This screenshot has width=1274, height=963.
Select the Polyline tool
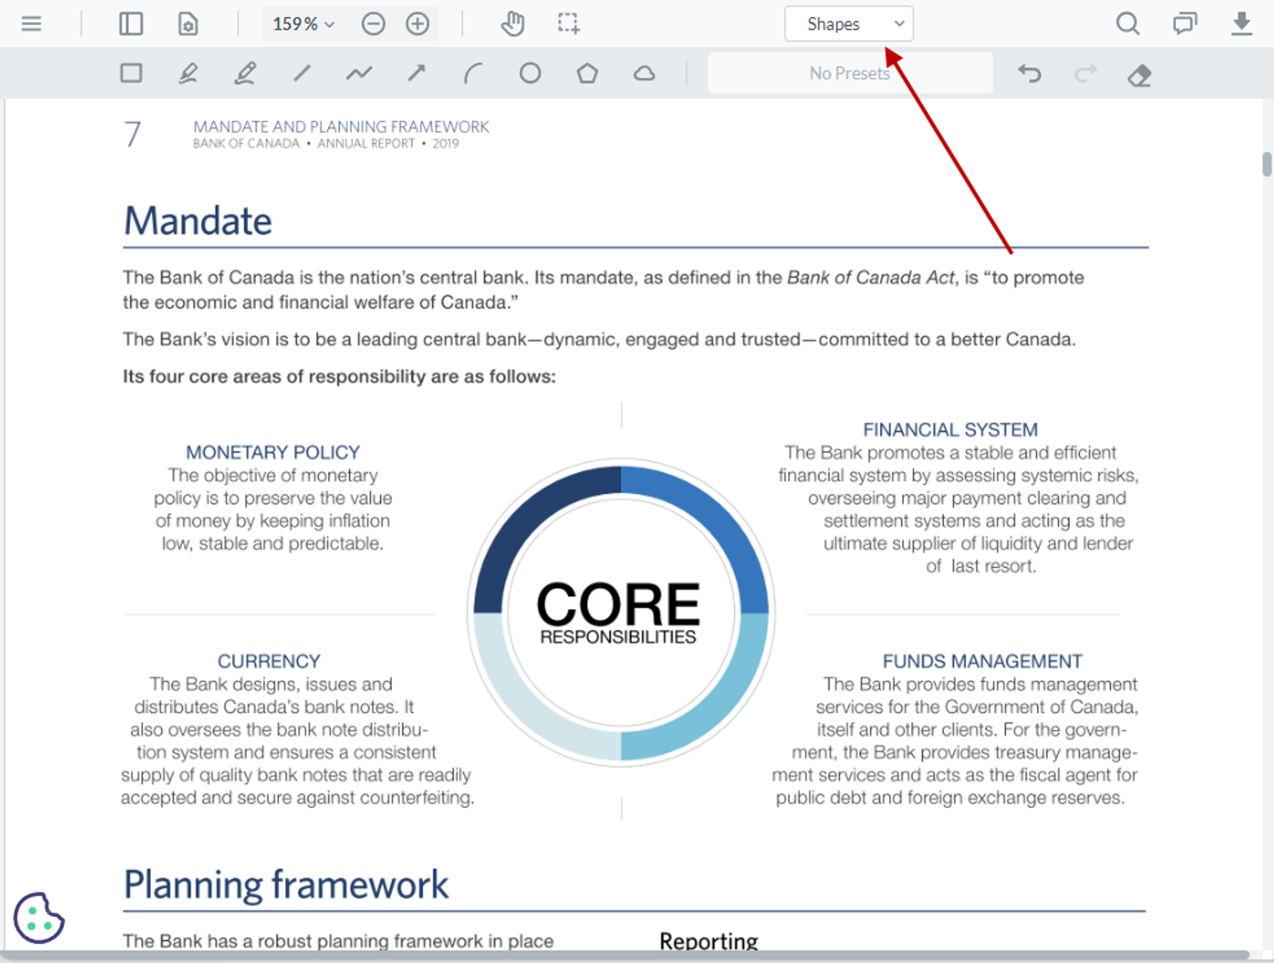359,73
